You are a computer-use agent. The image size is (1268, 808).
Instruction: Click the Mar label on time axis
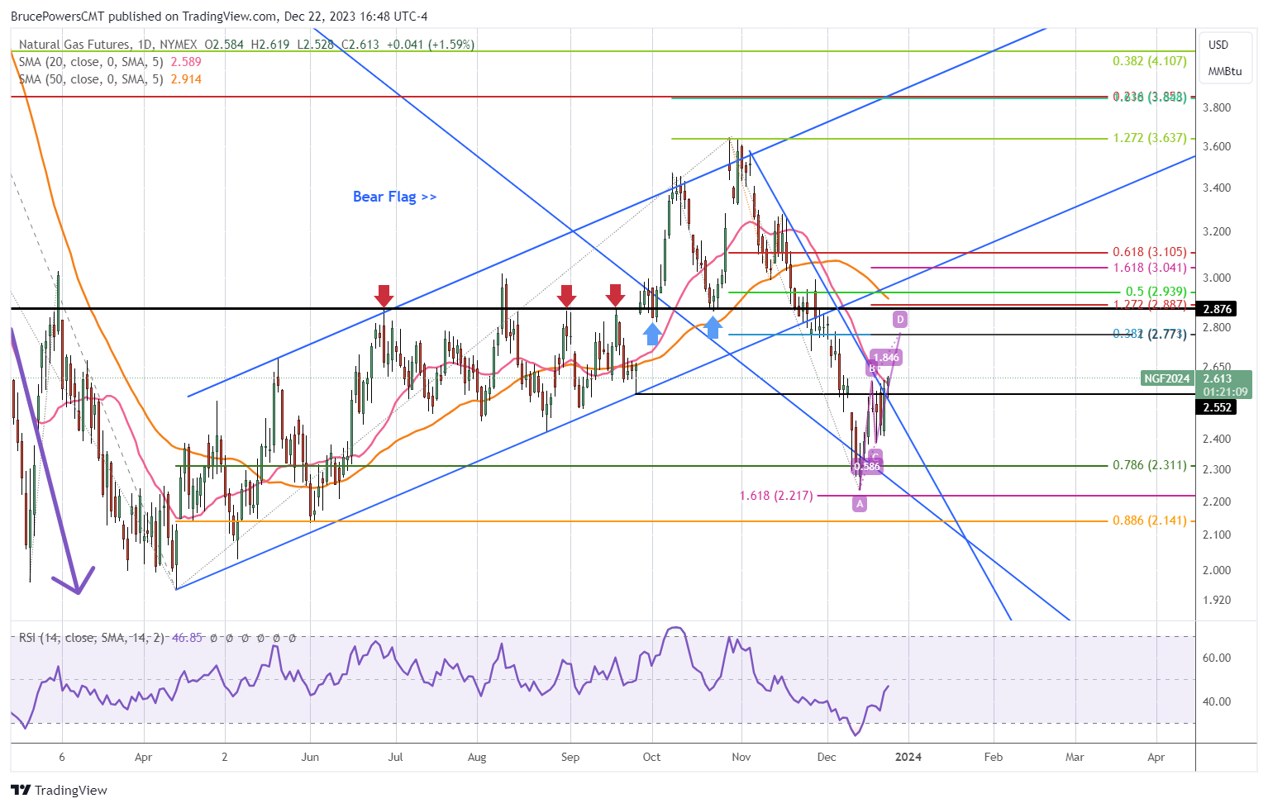click(1075, 757)
